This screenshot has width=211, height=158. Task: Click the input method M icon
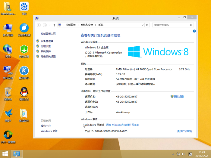pyautogui.click(x=190, y=154)
